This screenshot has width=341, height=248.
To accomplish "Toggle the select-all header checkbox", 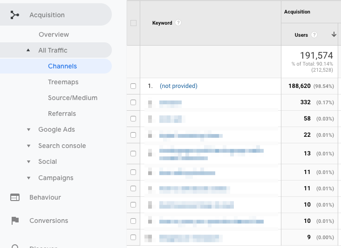I will (133, 23).
